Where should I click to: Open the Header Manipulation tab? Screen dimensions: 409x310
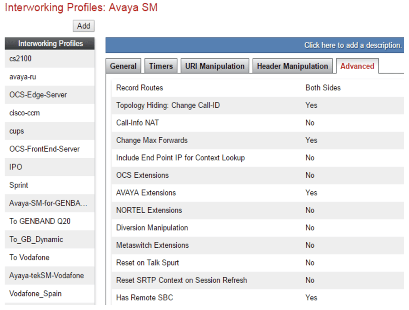click(292, 66)
